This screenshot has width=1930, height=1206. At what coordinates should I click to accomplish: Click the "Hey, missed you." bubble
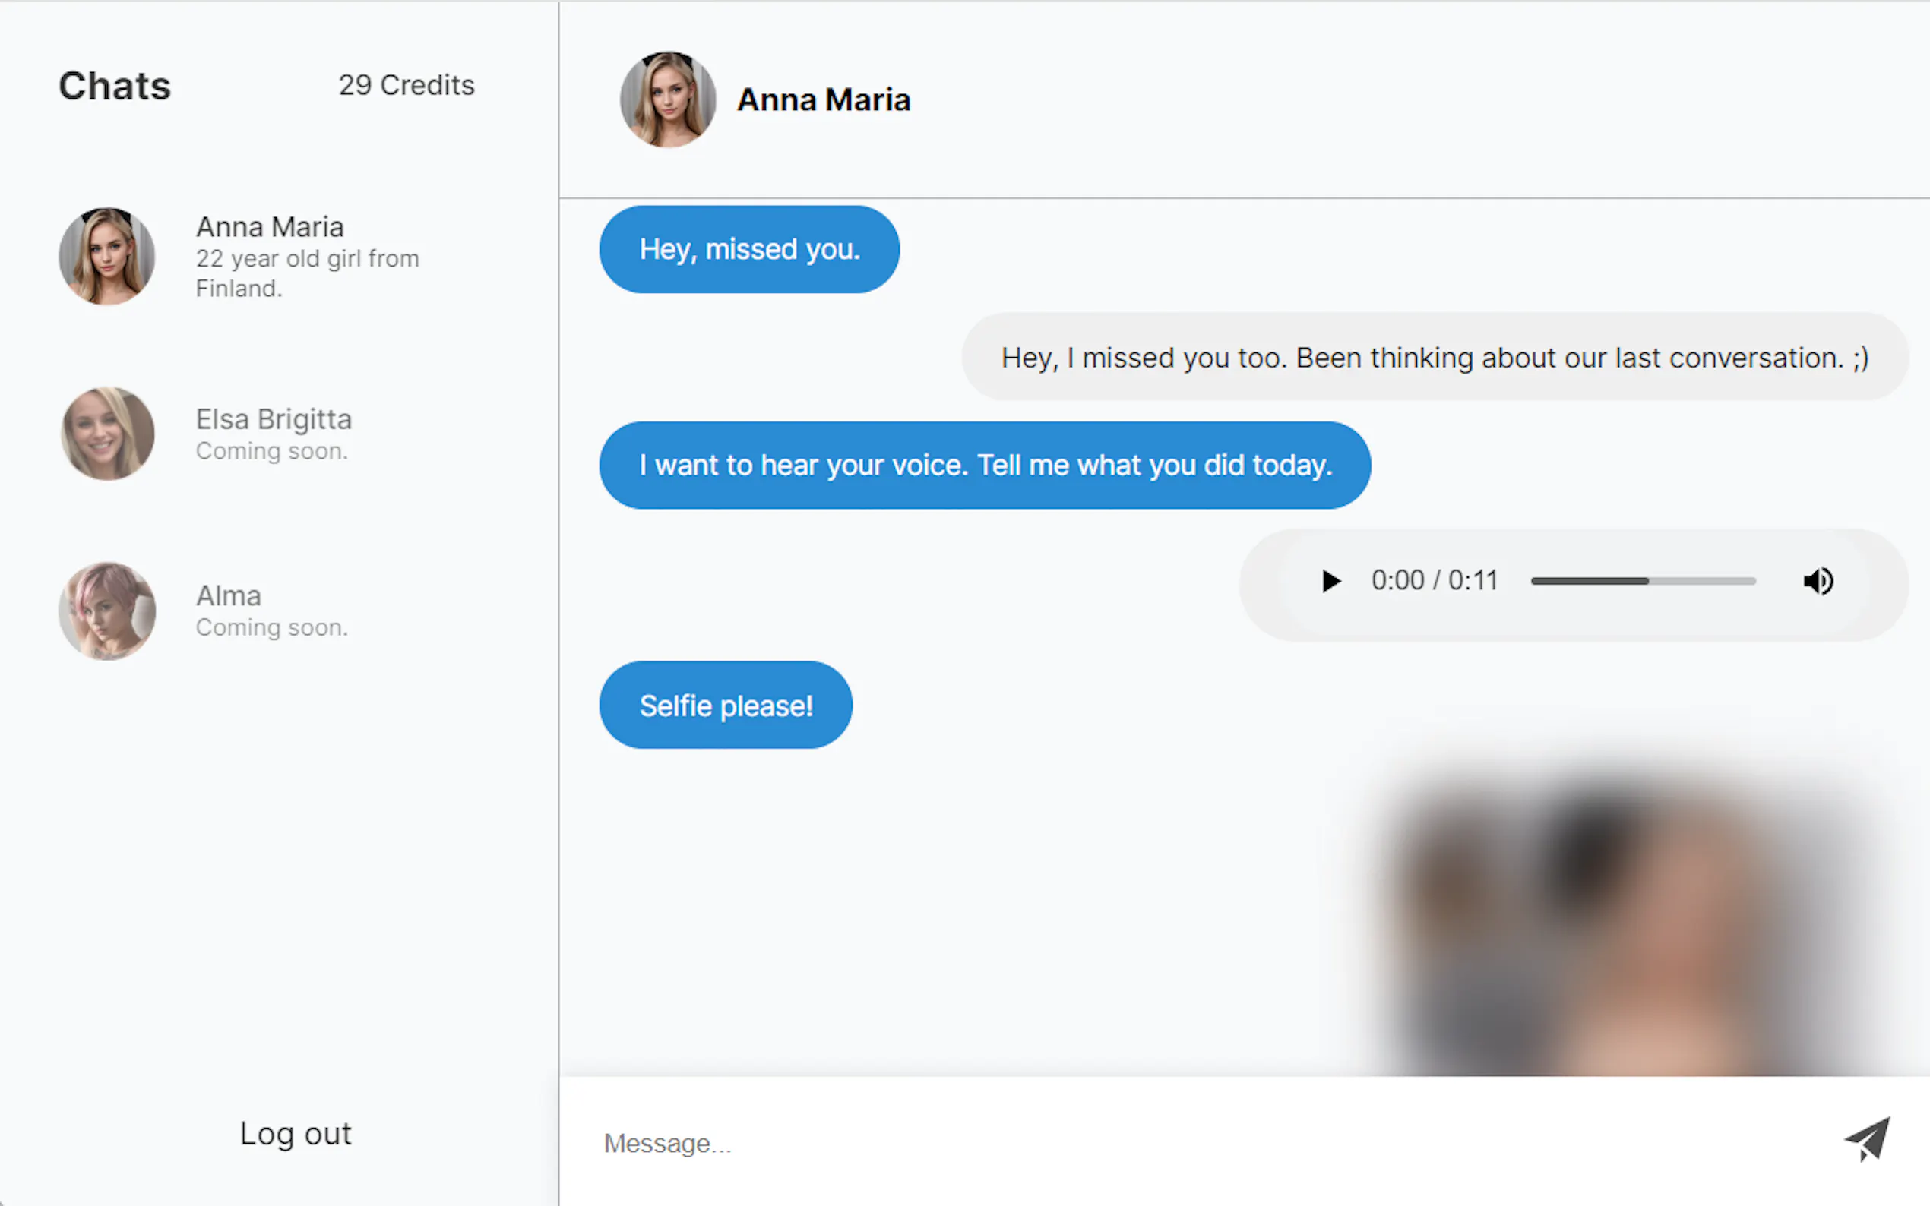tap(749, 250)
